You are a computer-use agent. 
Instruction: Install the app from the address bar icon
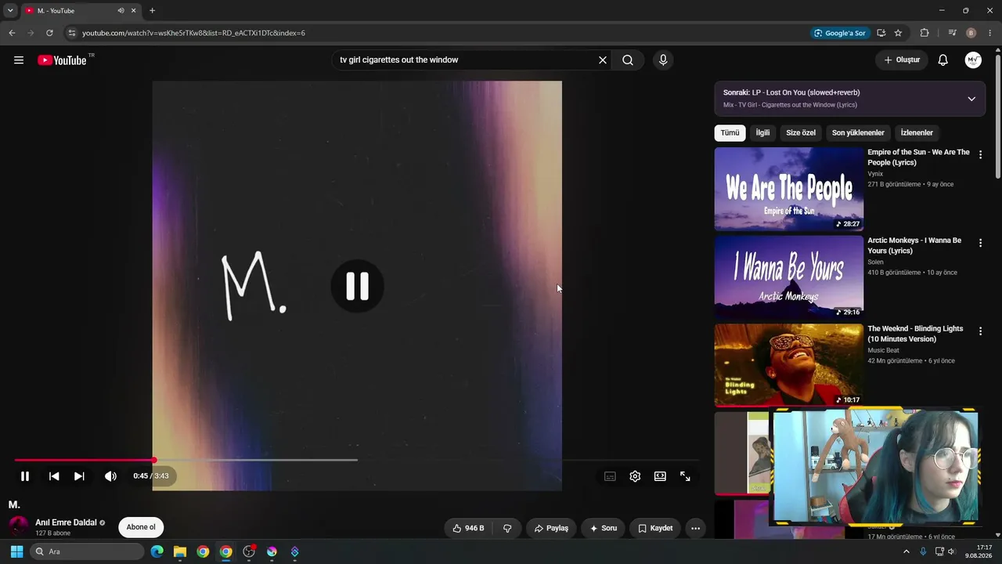[881, 33]
